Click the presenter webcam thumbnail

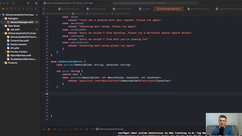coord(224,124)
